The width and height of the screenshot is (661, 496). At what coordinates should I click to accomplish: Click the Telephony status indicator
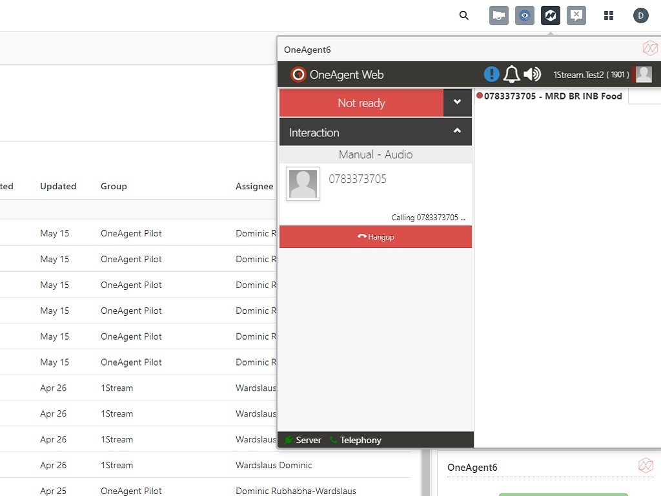click(x=356, y=440)
